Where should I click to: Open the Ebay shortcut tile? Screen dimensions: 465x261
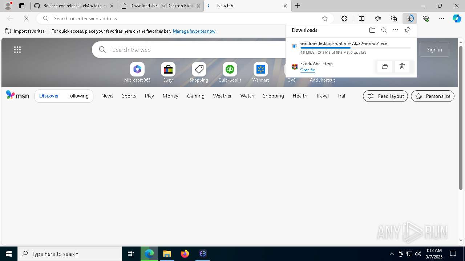pyautogui.click(x=168, y=72)
